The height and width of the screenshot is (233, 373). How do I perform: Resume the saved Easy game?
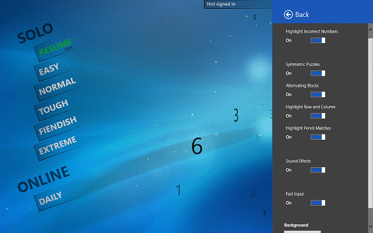tap(57, 49)
